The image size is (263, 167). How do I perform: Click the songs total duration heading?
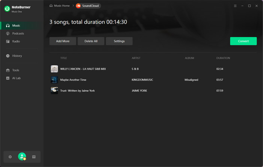[88, 22]
